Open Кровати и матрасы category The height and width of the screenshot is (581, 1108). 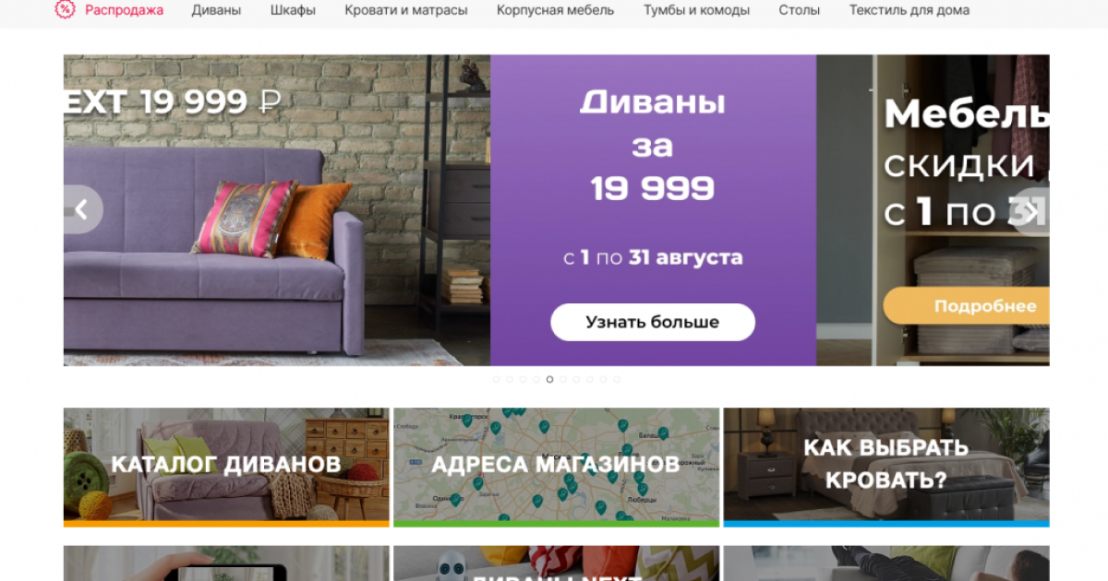[x=406, y=10]
